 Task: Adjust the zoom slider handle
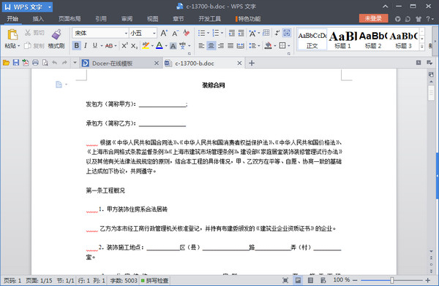point(391,280)
